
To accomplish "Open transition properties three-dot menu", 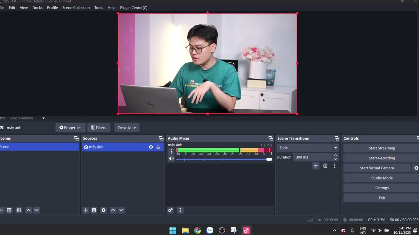I will click(335, 166).
